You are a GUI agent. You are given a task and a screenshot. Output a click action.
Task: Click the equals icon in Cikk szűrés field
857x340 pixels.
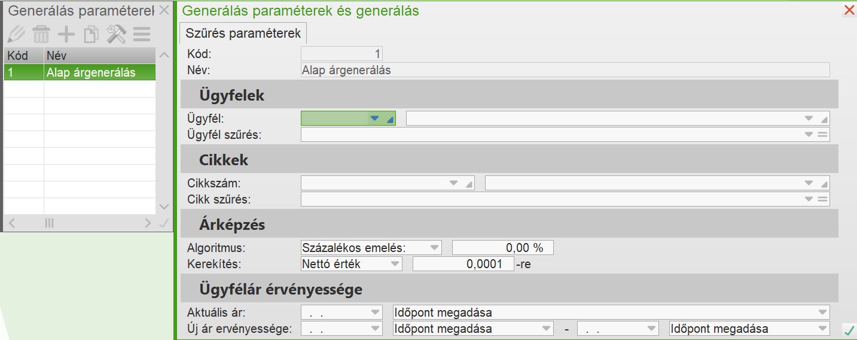point(823,199)
